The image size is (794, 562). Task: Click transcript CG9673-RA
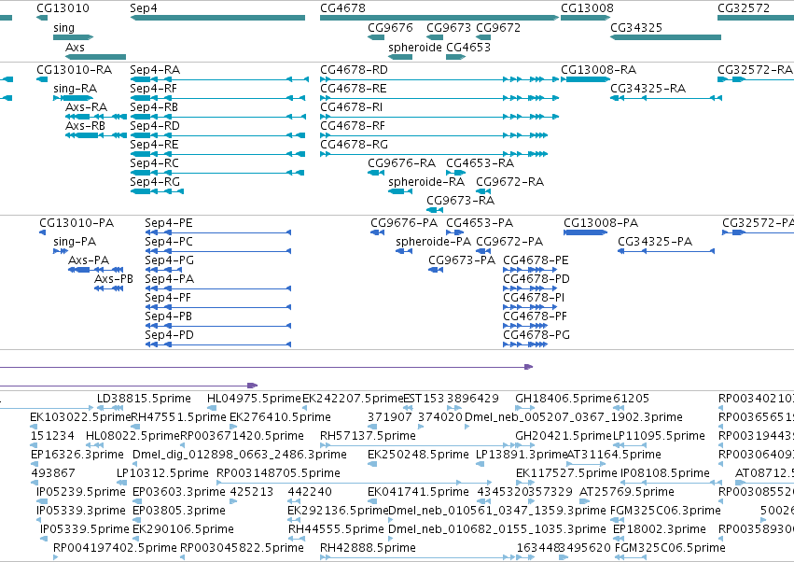click(435, 210)
